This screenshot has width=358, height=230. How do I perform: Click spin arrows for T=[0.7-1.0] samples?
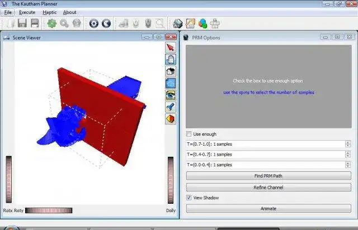pyautogui.click(x=348, y=144)
